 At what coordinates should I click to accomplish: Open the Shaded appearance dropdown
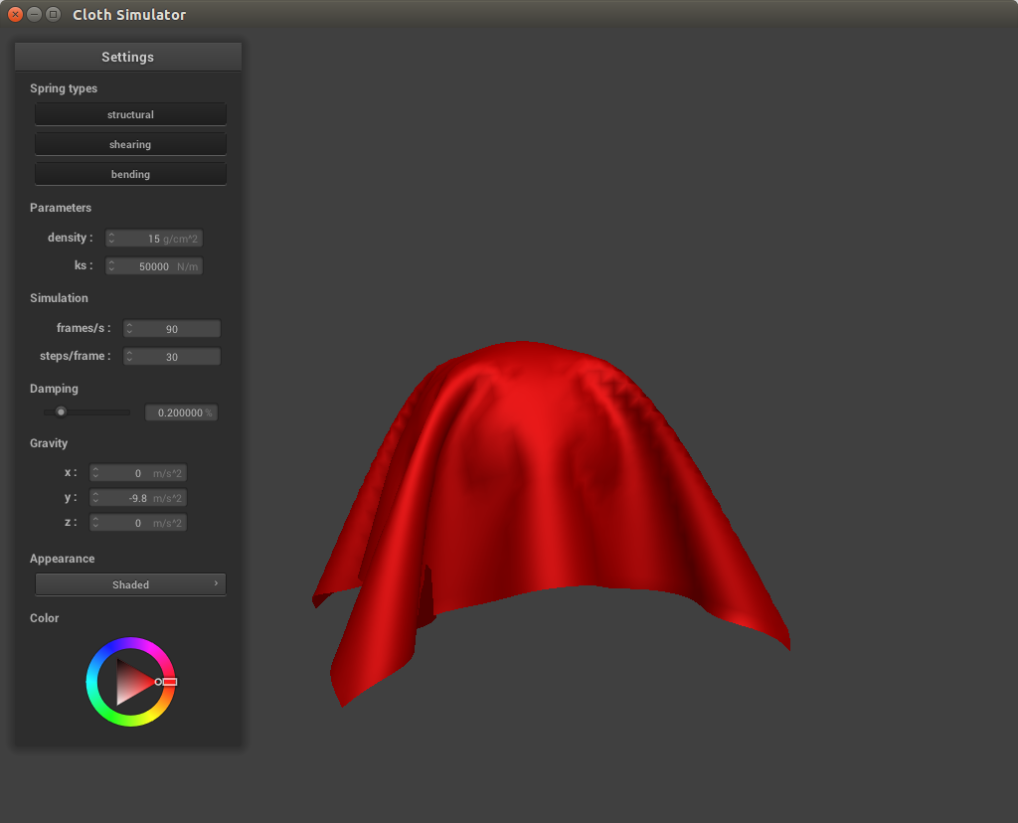point(130,584)
